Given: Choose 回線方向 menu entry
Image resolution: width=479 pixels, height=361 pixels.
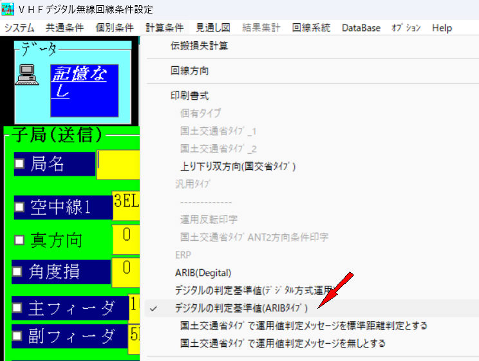Looking at the screenshot, I should (x=189, y=71).
